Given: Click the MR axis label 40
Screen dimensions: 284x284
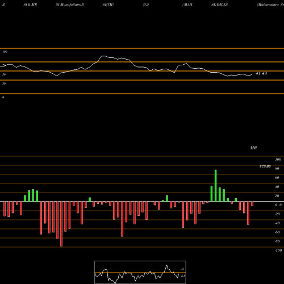Looking at the screenshot, I should [x=277, y=187].
